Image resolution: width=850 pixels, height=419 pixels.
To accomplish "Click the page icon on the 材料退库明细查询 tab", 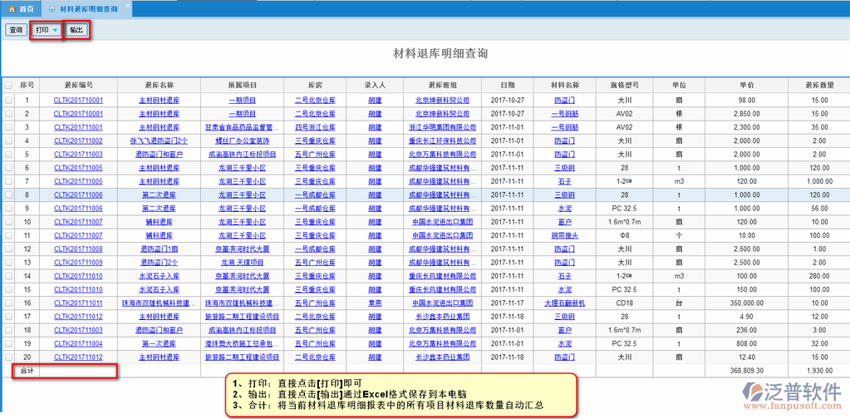I will tap(52, 8).
